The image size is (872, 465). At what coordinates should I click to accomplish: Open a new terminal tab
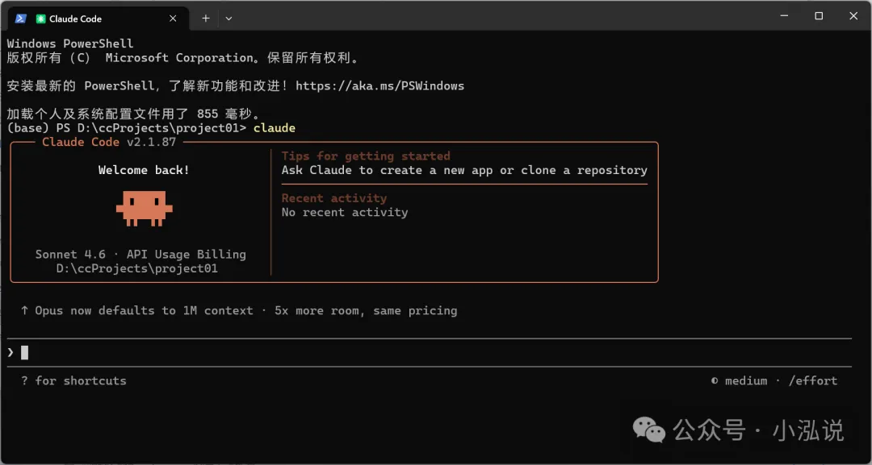pos(206,18)
